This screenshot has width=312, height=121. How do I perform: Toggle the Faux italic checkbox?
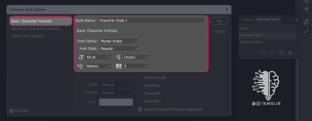(140, 101)
